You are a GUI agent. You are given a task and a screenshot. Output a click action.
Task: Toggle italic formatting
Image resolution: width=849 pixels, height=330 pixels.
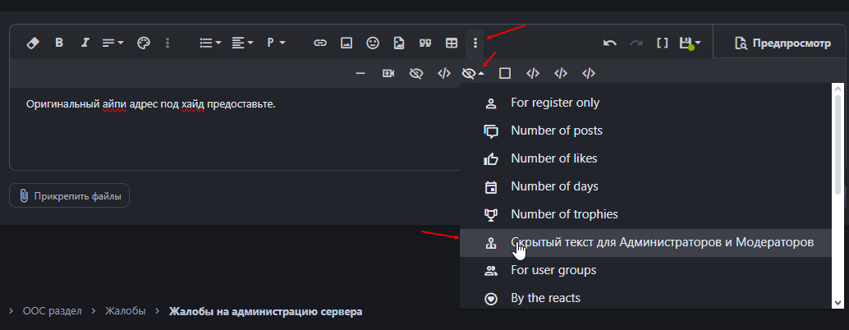click(x=85, y=43)
